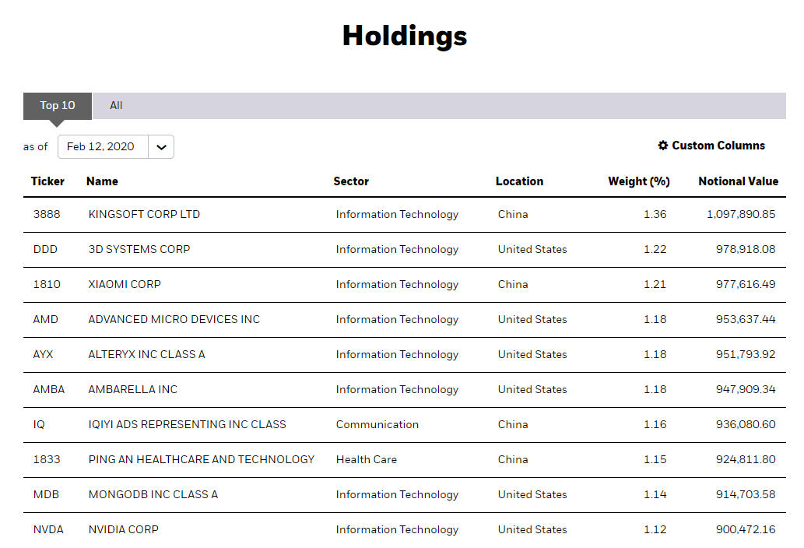
Task: Click 3D Systems notional value 978,918.08
Action: [746, 249]
